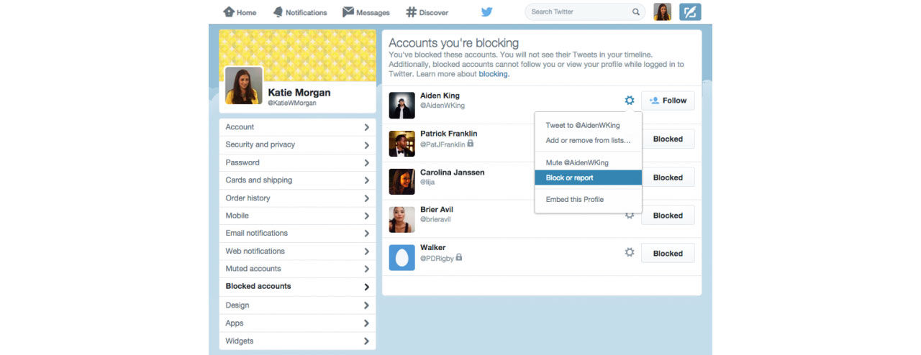Screen dimensions: 921x355
Task: Click chevron next to Order history
Action: [x=366, y=198]
